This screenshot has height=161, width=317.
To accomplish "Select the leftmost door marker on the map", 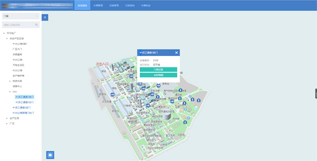I will (113, 94).
